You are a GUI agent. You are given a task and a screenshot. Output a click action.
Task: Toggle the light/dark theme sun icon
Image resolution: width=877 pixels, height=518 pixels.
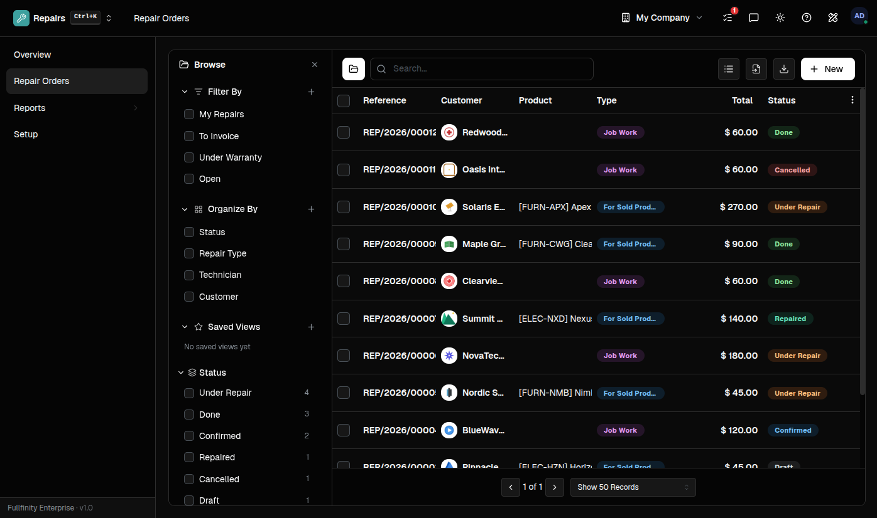tap(780, 18)
